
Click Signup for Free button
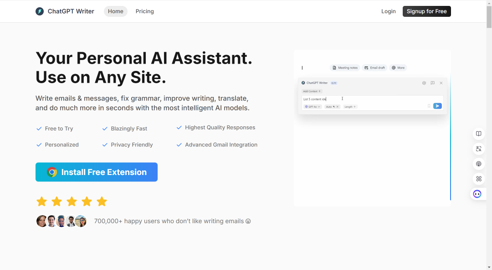click(x=427, y=11)
